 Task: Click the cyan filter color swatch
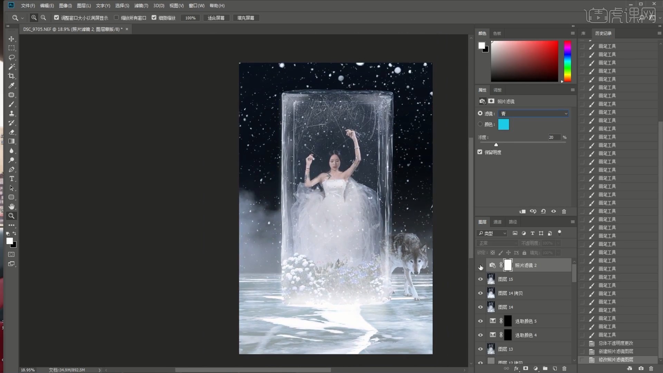coord(503,124)
